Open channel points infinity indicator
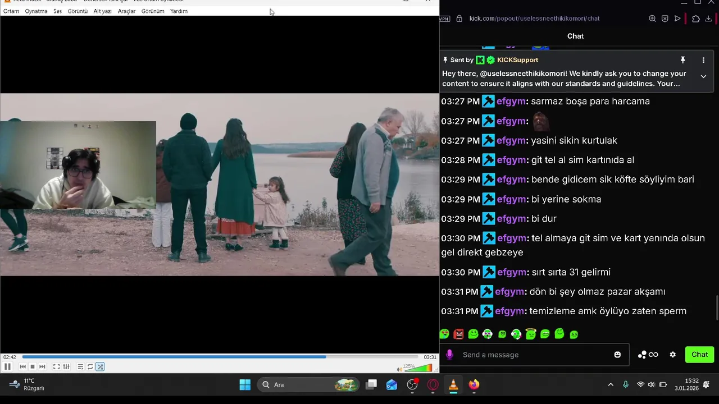719x404 pixels. point(648,355)
